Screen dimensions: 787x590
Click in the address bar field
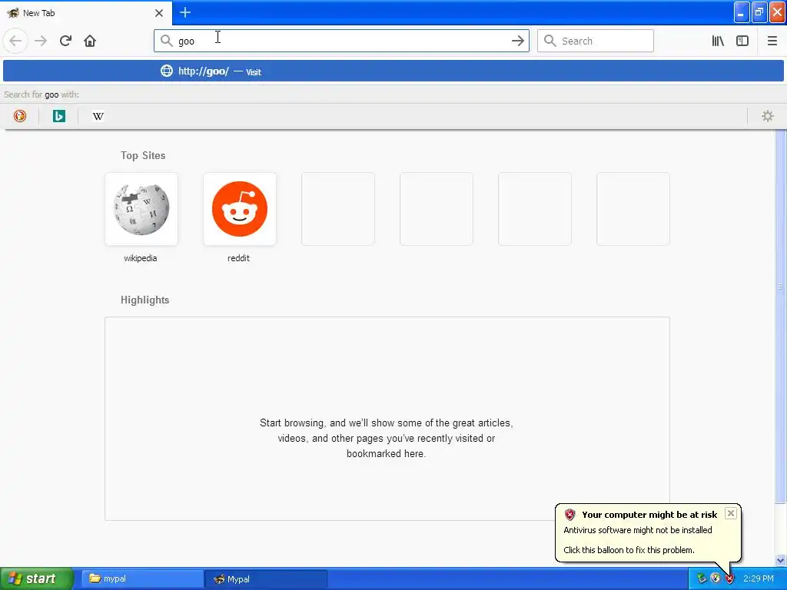[341, 41]
